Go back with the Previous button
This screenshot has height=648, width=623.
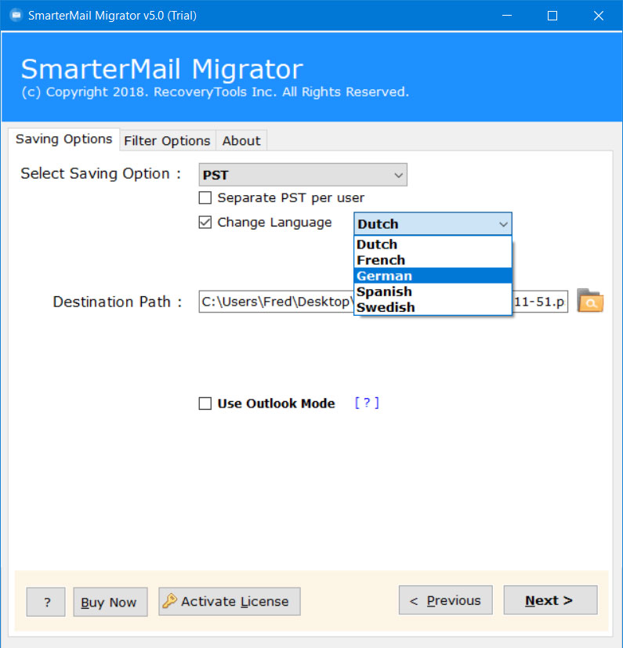click(446, 600)
